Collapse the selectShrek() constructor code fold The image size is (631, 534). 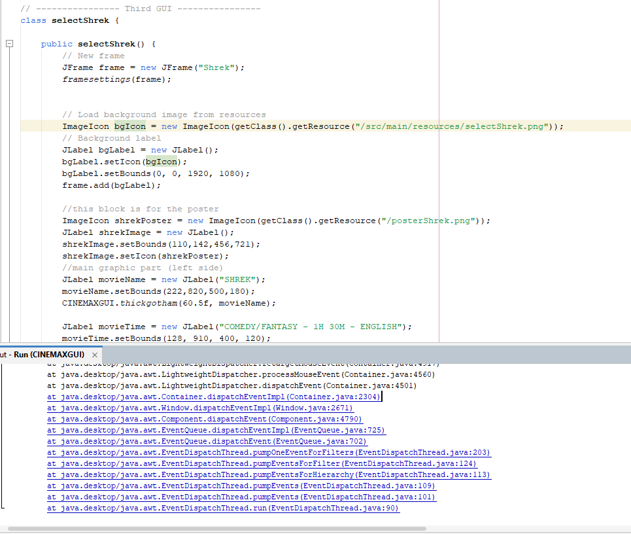click(10, 43)
